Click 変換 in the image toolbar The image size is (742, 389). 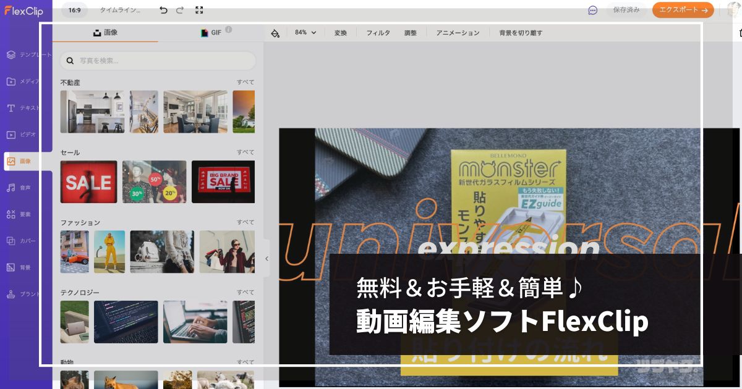[x=340, y=33]
